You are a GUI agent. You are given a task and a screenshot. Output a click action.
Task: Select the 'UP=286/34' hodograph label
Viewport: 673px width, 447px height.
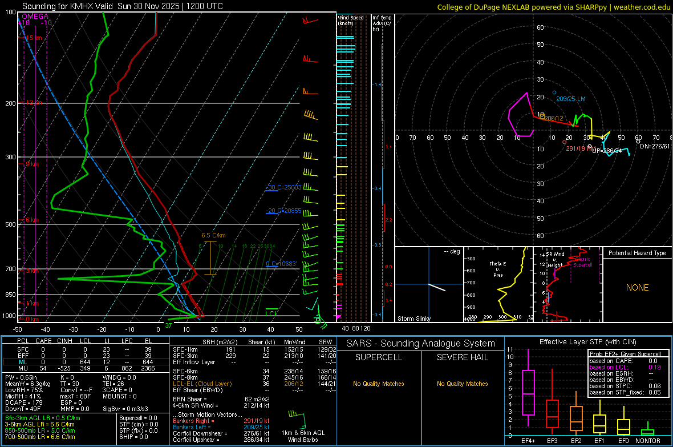[607, 151]
